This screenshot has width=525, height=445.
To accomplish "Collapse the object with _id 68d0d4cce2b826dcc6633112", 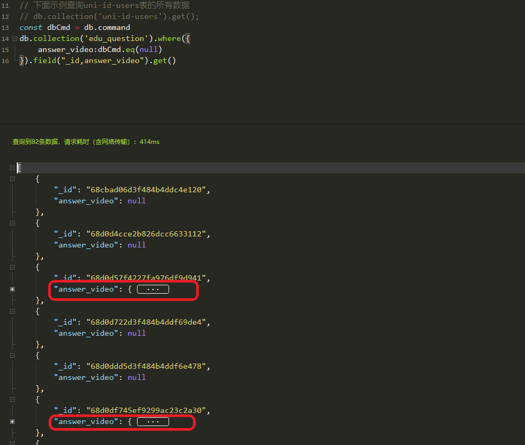I will [12, 223].
